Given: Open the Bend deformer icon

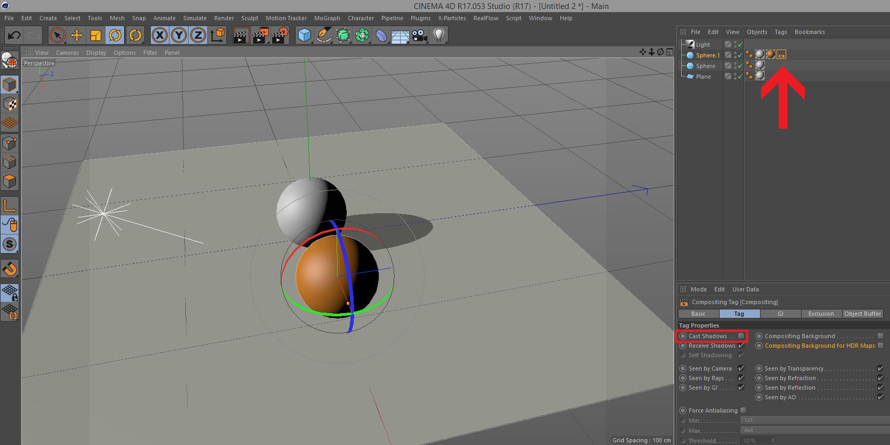Looking at the screenshot, I should (382, 36).
